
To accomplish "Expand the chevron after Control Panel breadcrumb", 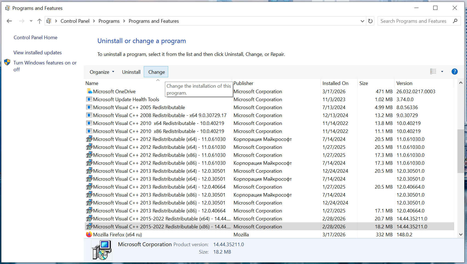I will click(x=94, y=21).
